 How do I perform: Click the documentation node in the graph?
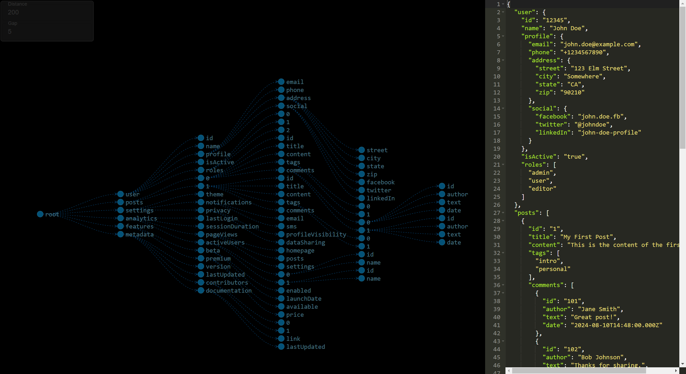point(201,291)
